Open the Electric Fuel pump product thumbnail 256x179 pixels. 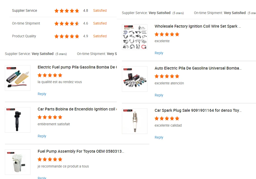(18, 78)
